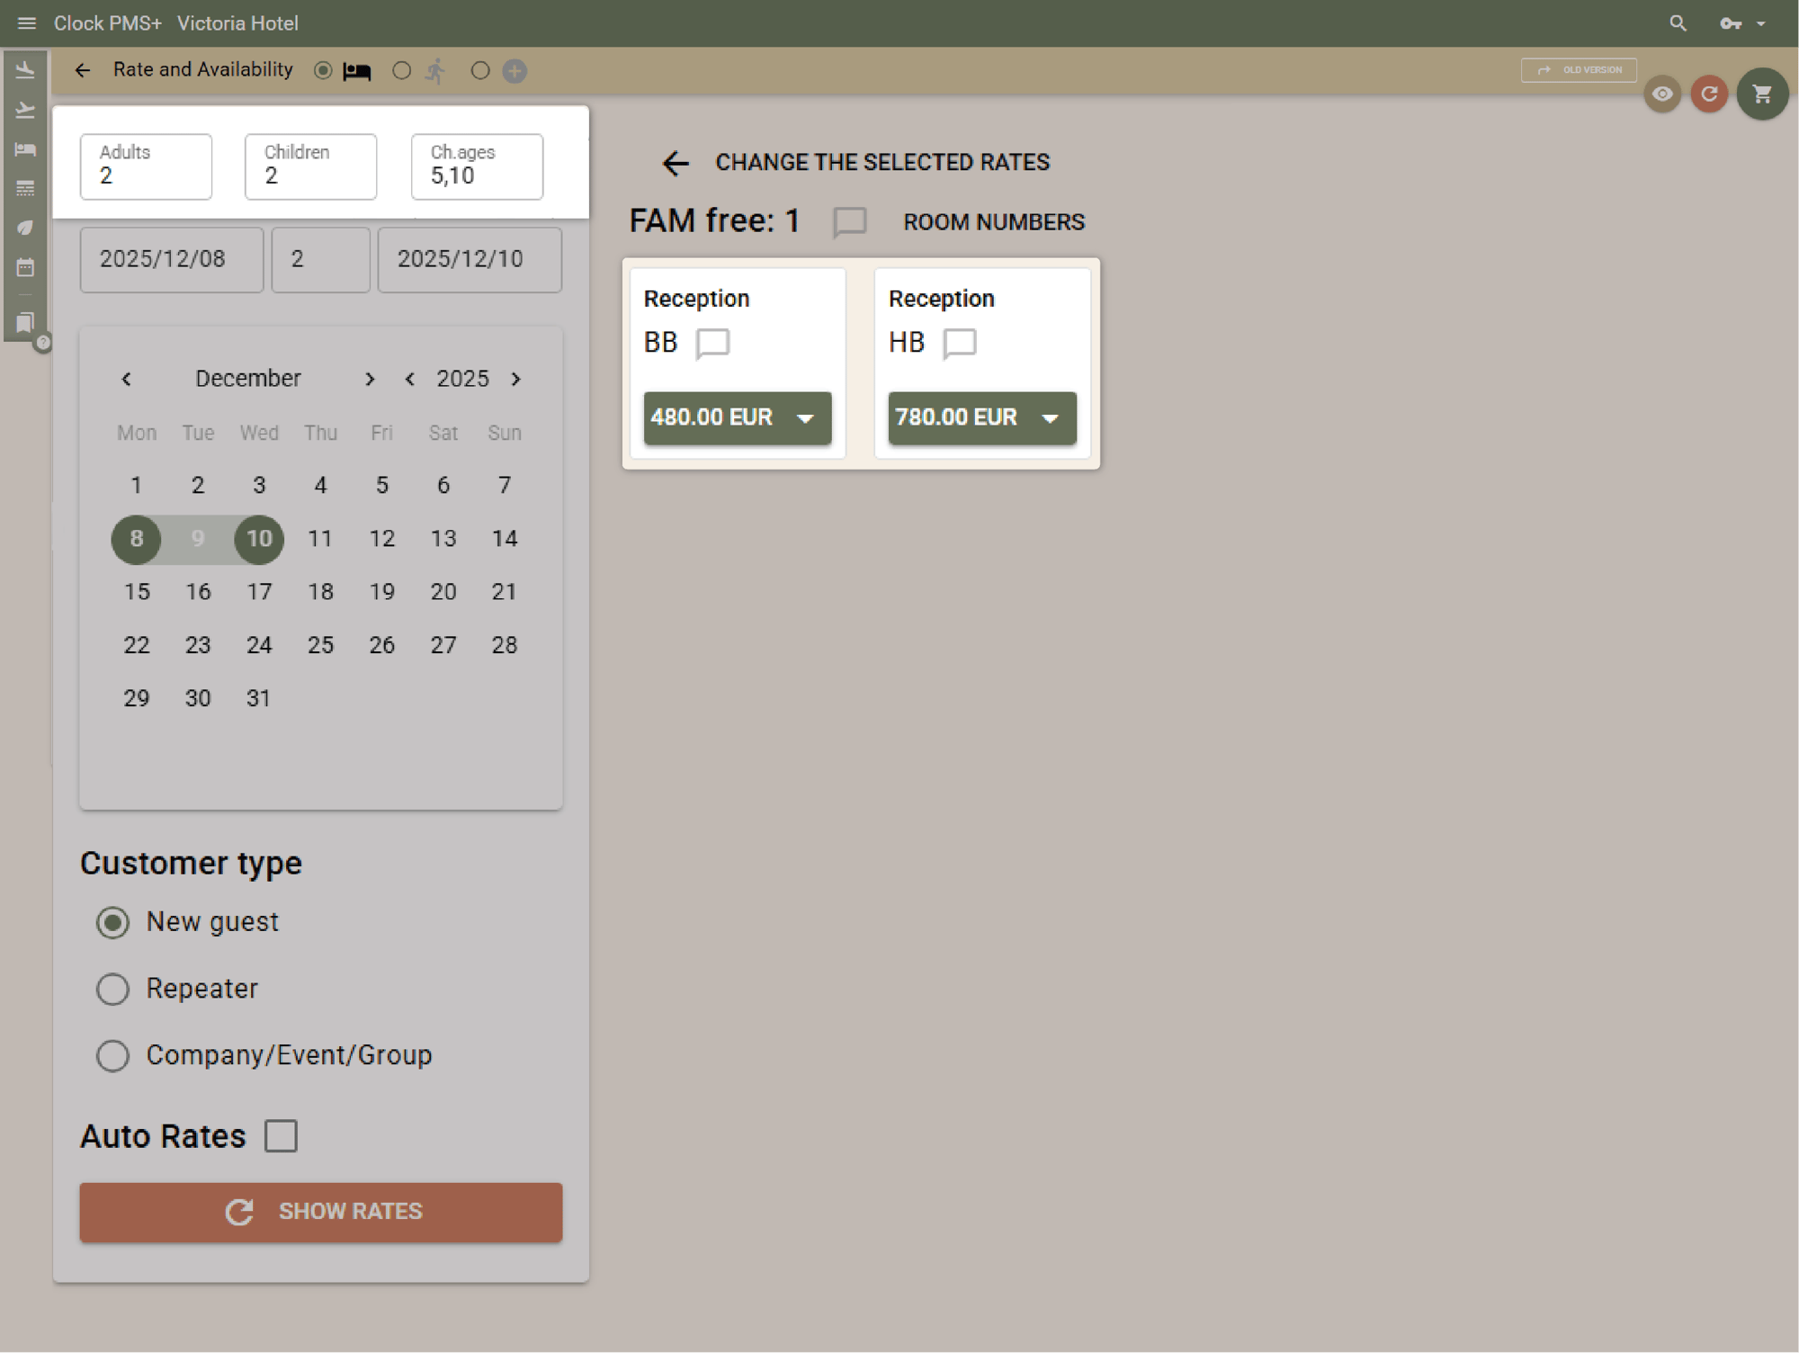Open the hamburger menu next to Clock PMS+
Viewport: 1799px width, 1353px height.
click(26, 22)
